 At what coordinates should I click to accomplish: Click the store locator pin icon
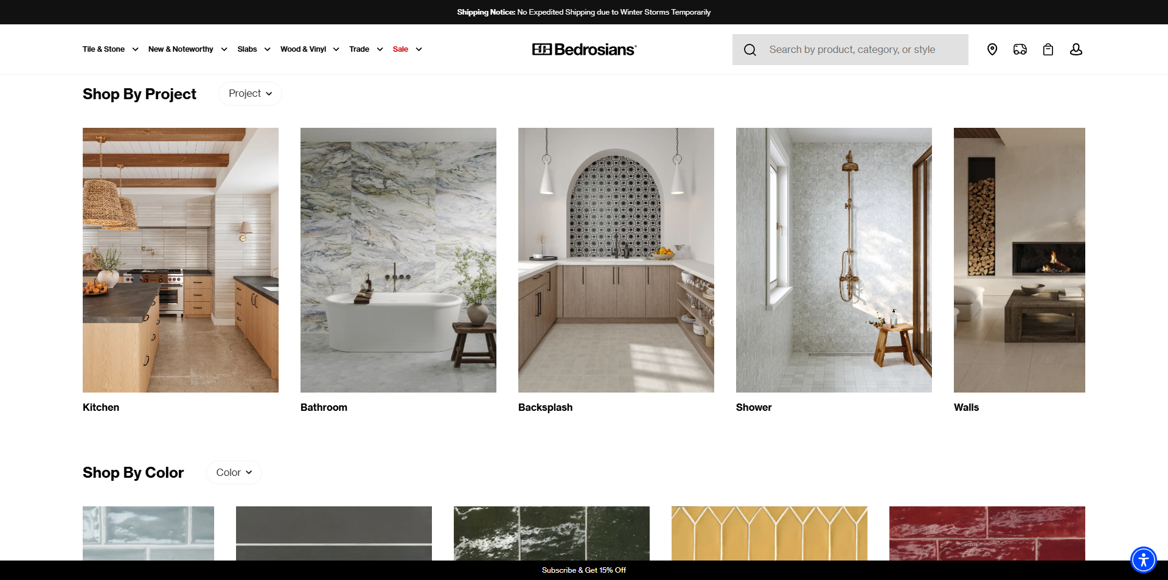pyautogui.click(x=992, y=49)
